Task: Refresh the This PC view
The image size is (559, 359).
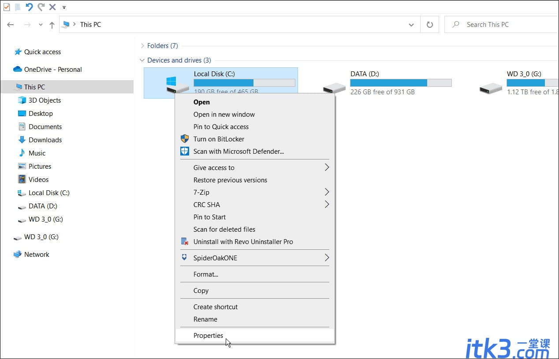Action: tap(430, 25)
